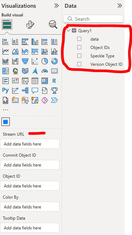Click the Stream URL field well

(x=30, y=144)
